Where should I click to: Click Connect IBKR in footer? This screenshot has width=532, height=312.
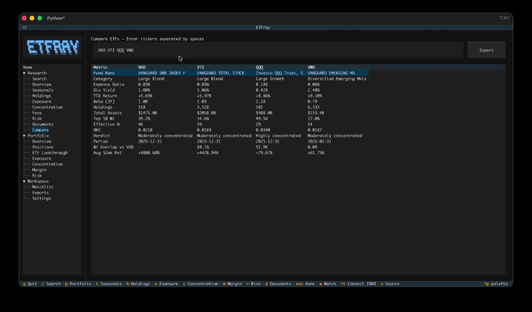click(358, 284)
